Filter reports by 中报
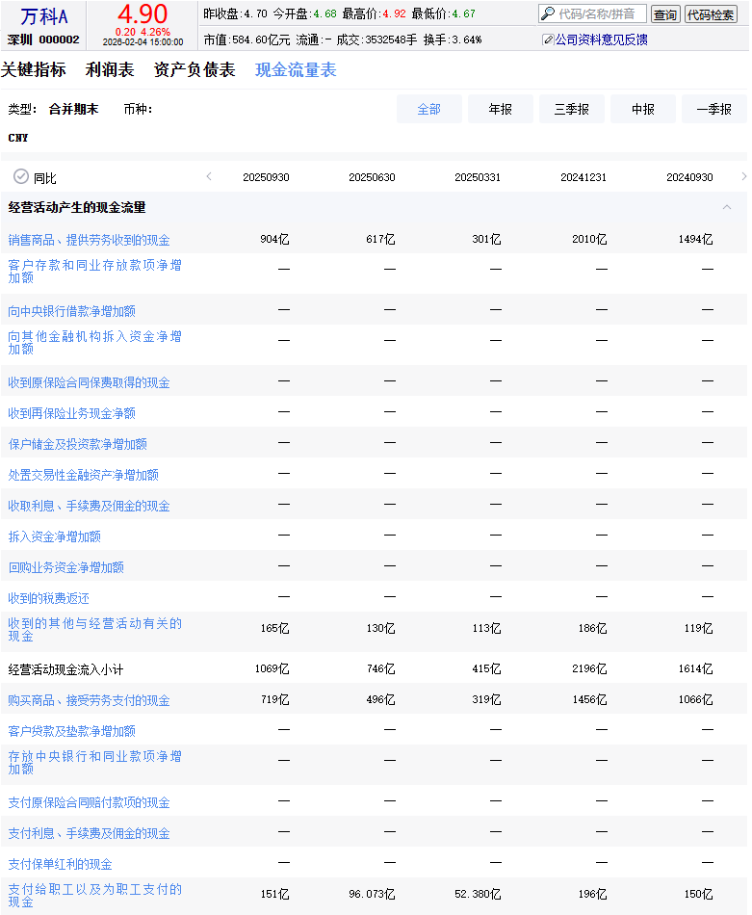752x915 pixels. pos(642,110)
